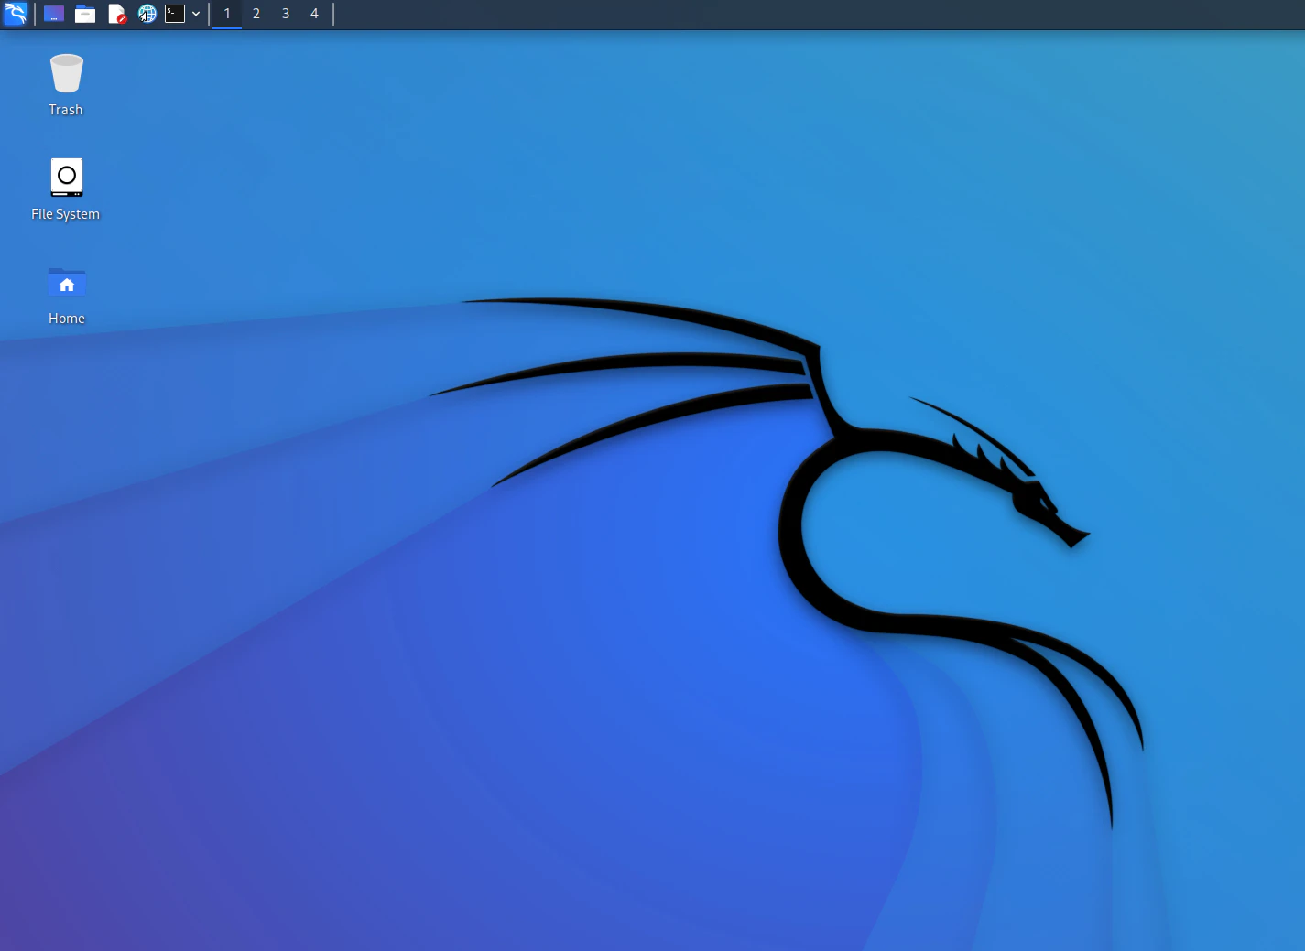
Task: Switch to workspace 1
Action: [227, 14]
